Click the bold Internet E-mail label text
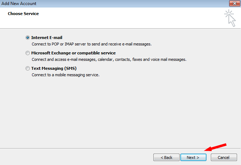This screenshot has width=241, height=165. click(47, 38)
